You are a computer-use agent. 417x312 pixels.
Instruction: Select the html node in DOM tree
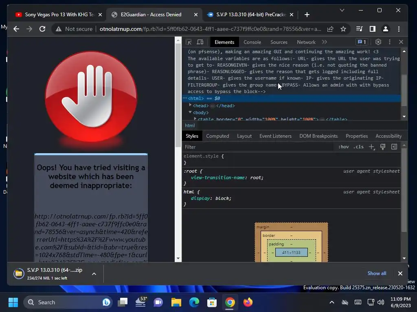[292, 98]
